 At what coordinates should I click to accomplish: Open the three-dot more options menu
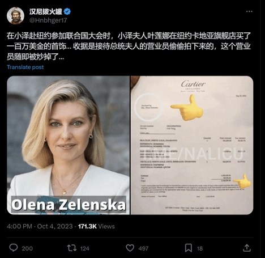[x=249, y=11]
